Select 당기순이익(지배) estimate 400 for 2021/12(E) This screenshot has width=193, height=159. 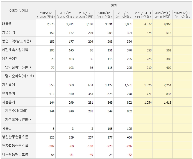coord(169,68)
